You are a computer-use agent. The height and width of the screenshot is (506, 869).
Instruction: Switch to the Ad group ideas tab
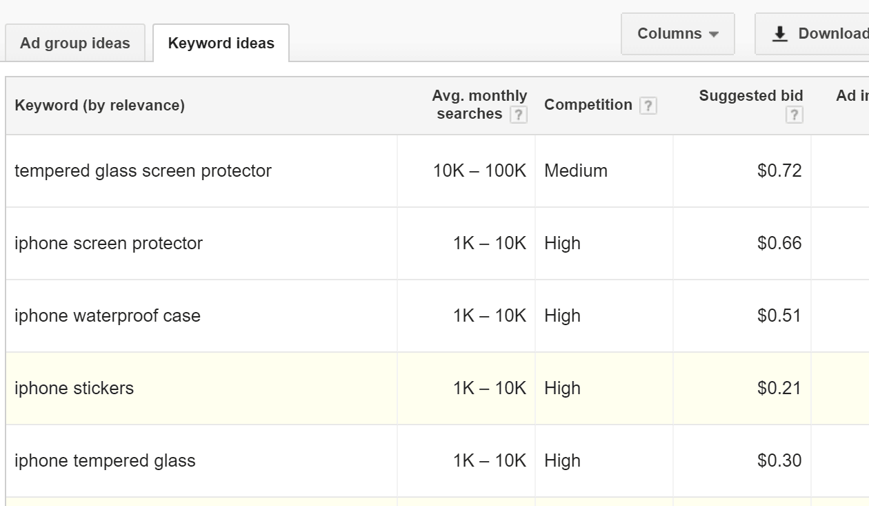point(75,43)
